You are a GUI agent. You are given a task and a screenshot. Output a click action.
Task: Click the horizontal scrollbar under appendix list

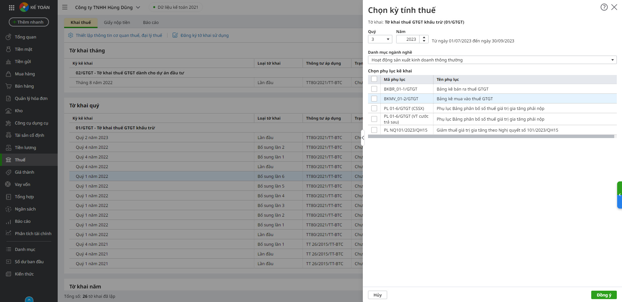[x=491, y=136]
